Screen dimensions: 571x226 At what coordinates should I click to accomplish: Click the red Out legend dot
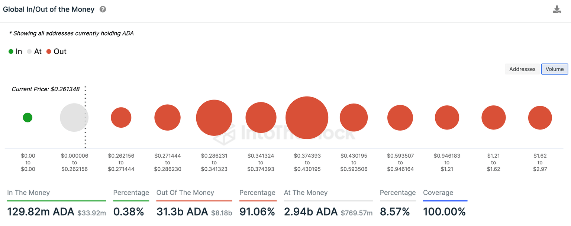[x=49, y=51]
